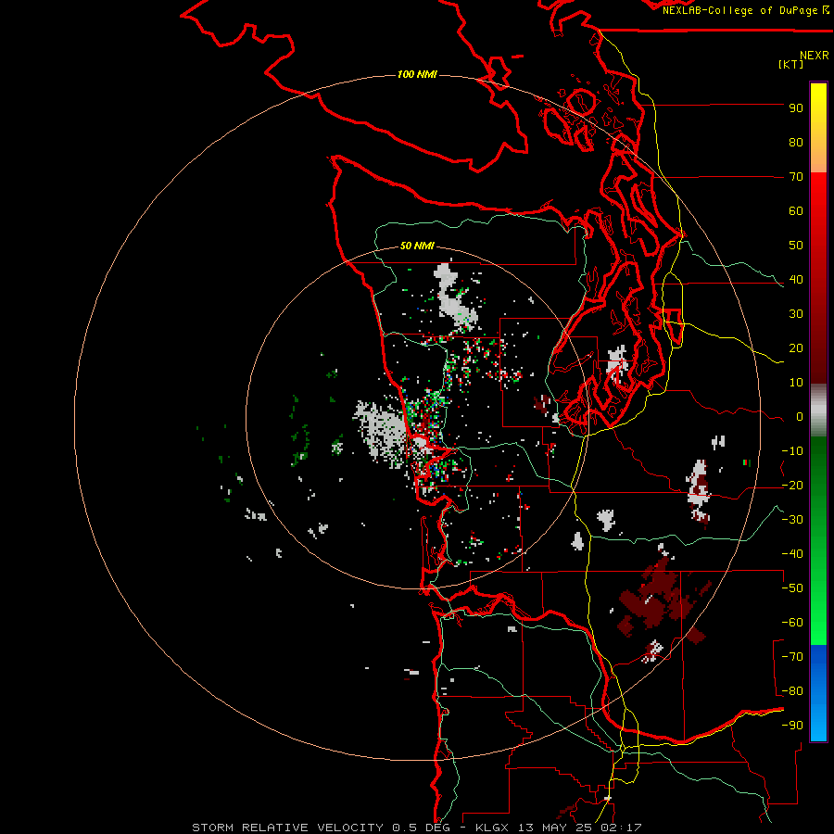Click the positive 60 scale value
Image resolution: width=834 pixels, height=834 pixels.
(796, 211)
